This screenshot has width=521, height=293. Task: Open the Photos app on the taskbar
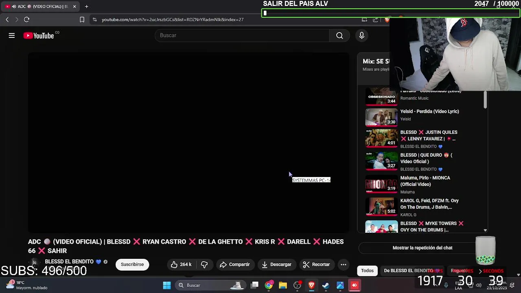click(x=340, y=285)
